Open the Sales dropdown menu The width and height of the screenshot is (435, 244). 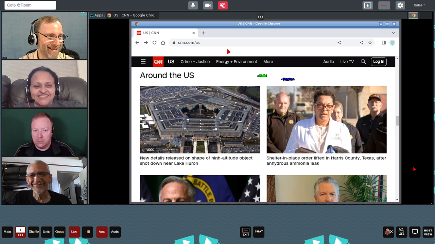coord(419,5)
